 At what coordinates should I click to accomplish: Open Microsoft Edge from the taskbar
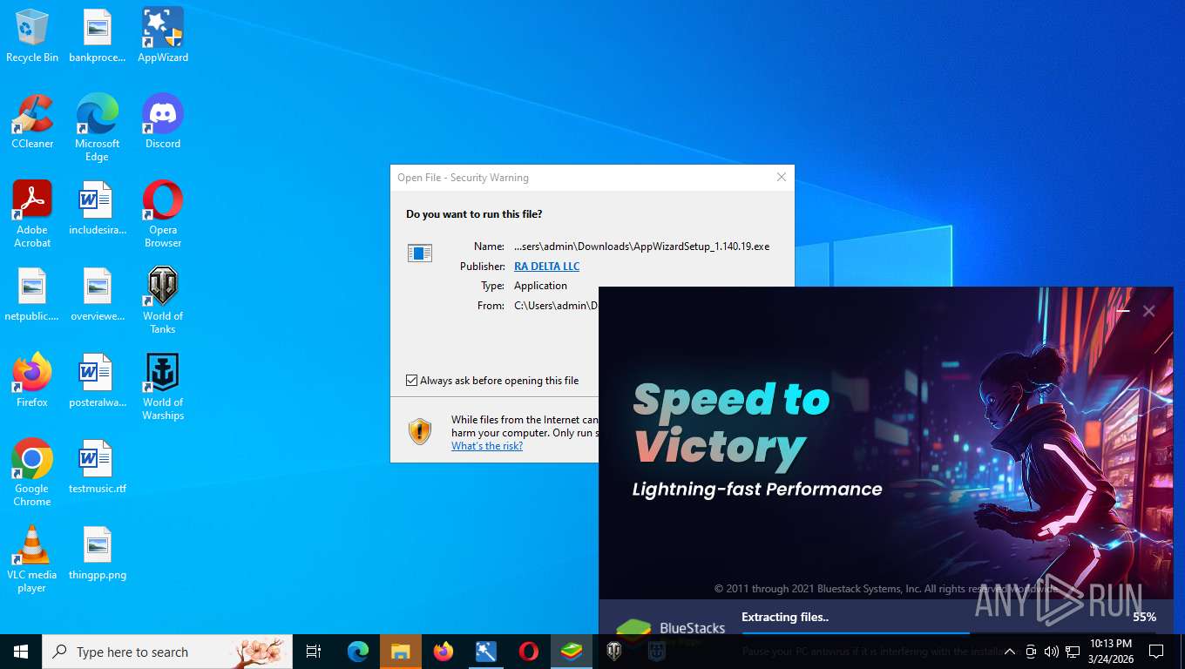(358, 652)
